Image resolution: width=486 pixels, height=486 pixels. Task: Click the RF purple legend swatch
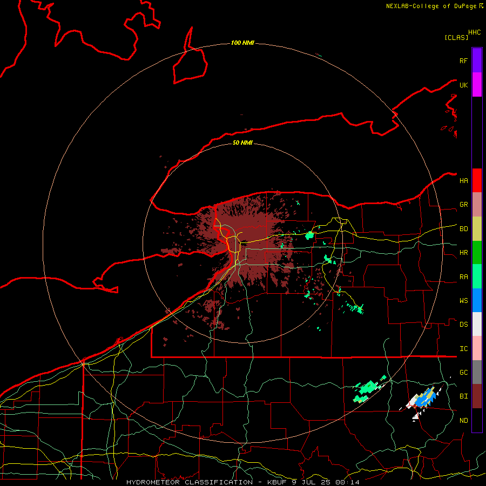coord(477,60)
